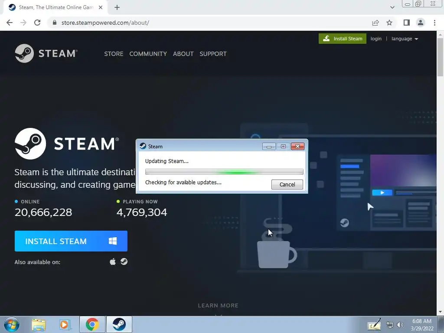
Task: Share this page icon
Action: pos(375,23)
